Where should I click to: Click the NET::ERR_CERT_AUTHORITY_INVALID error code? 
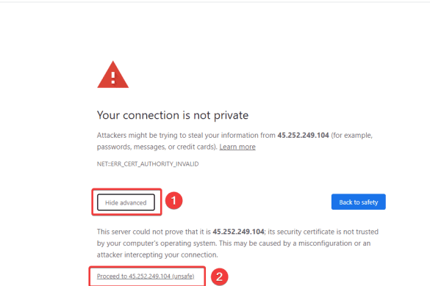[x=148, y=164]
